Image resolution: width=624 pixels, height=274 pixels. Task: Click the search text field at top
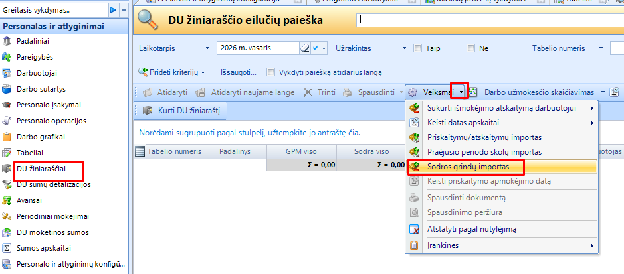click(488, 21)
